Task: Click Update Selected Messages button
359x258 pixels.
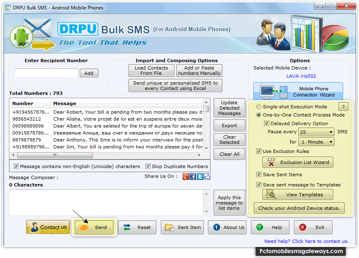Action: click(x=229, y=108)
